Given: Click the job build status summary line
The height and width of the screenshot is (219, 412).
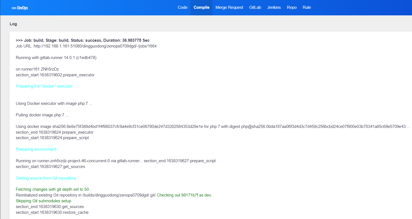Looking at the screenshot, I should click(83, 40).
